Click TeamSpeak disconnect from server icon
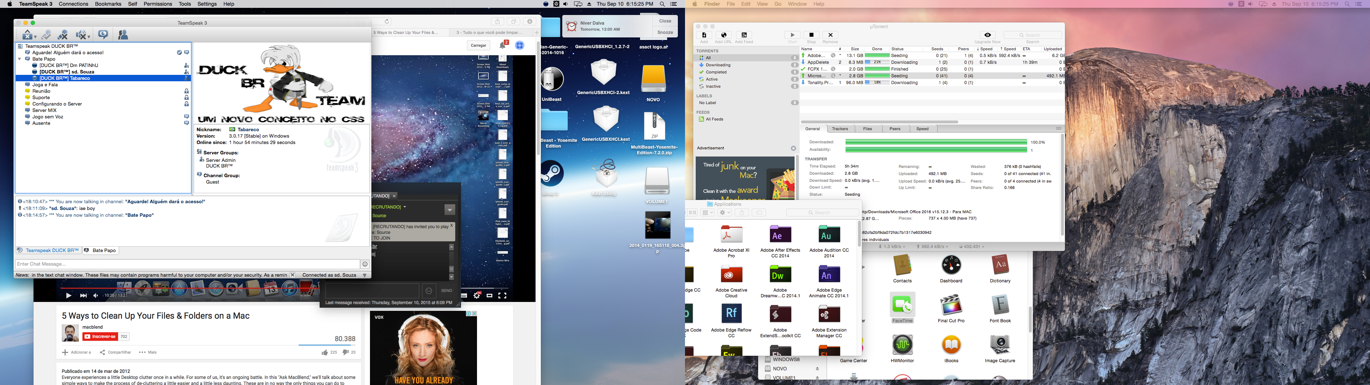Screen dimensions: 1370x385 [x=63, y=35]
